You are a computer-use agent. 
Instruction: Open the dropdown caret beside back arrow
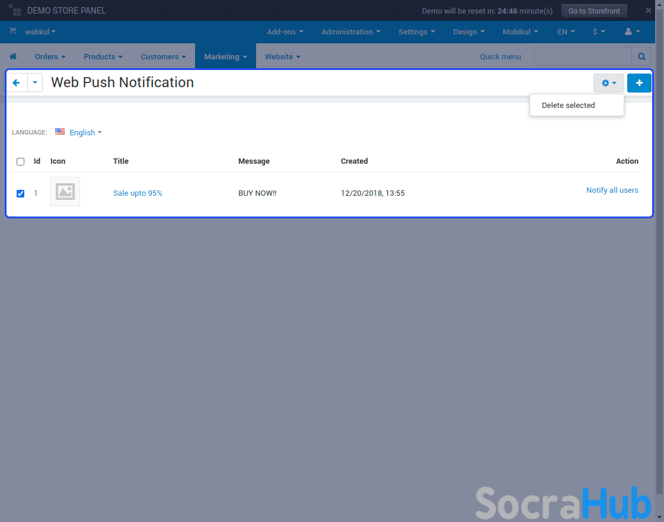[35, 83]
